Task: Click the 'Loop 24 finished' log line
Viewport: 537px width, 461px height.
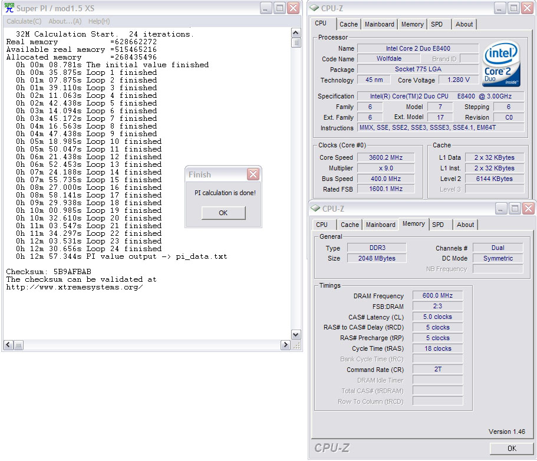Action: pyautogui.click(x=88, y=249)
